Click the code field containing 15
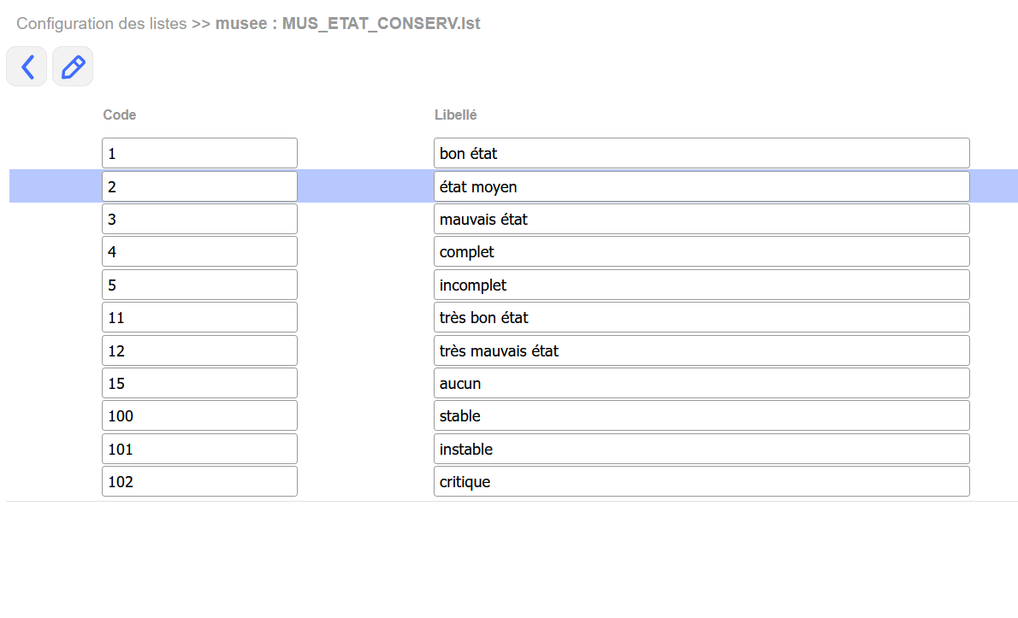 199,384
